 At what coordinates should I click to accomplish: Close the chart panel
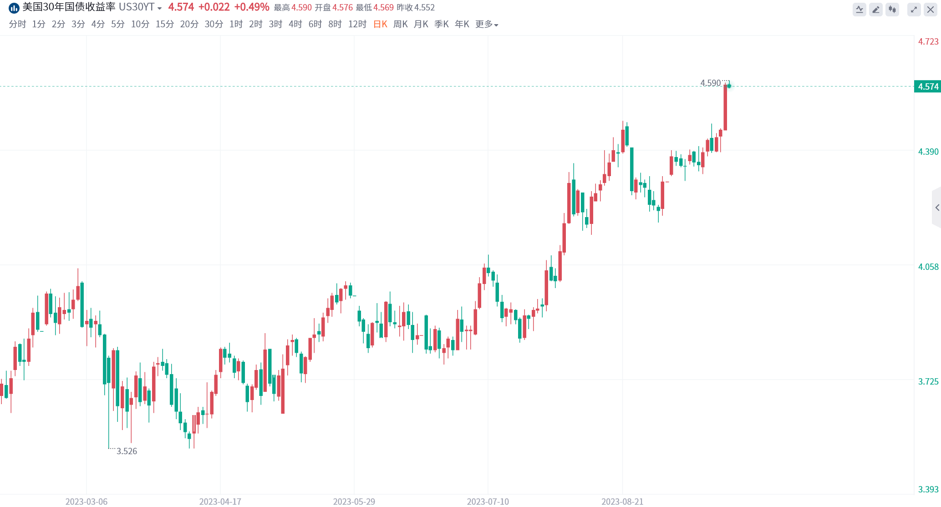(x=931, y=10)
